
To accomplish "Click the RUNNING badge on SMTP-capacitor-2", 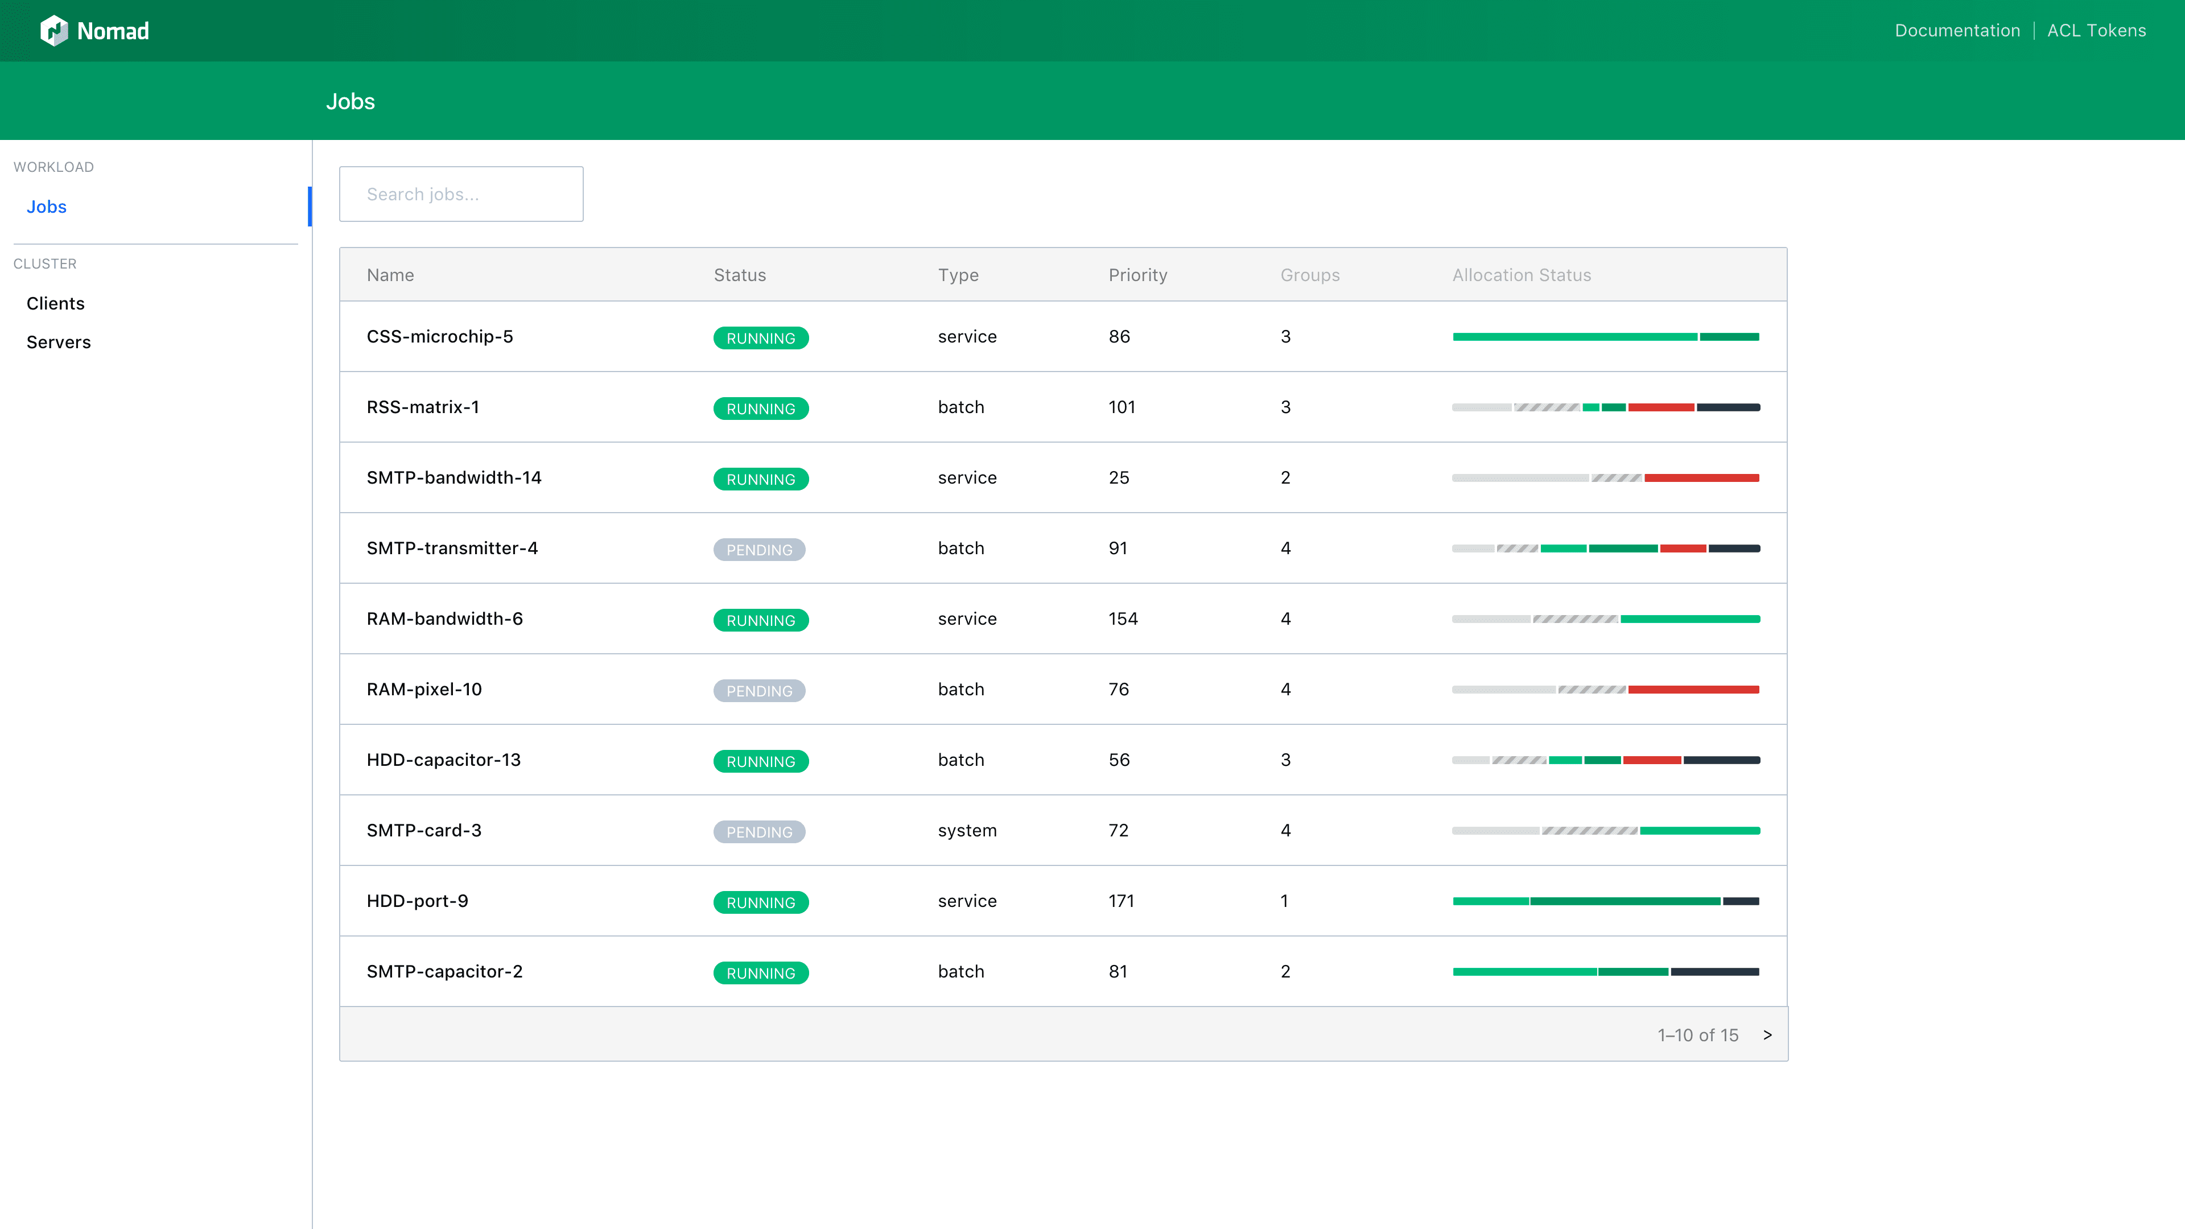I will (x=761, y=972).
